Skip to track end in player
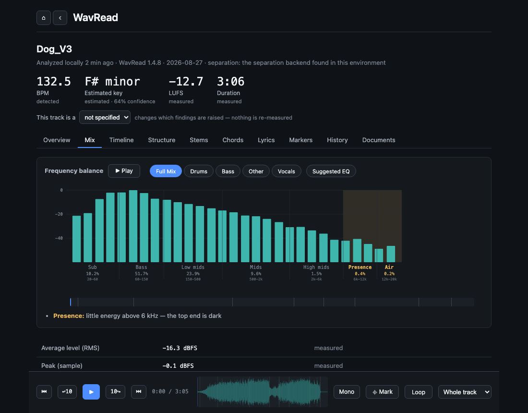Image resolution: width=528 pixels, height=413 pixels. pyautogui.click(x=138, y=392)
